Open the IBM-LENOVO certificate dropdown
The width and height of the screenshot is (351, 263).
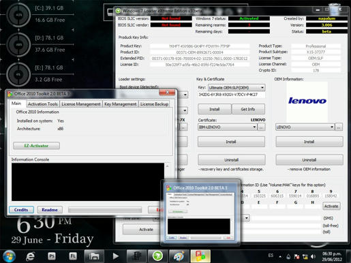click(x=228, y=127)
